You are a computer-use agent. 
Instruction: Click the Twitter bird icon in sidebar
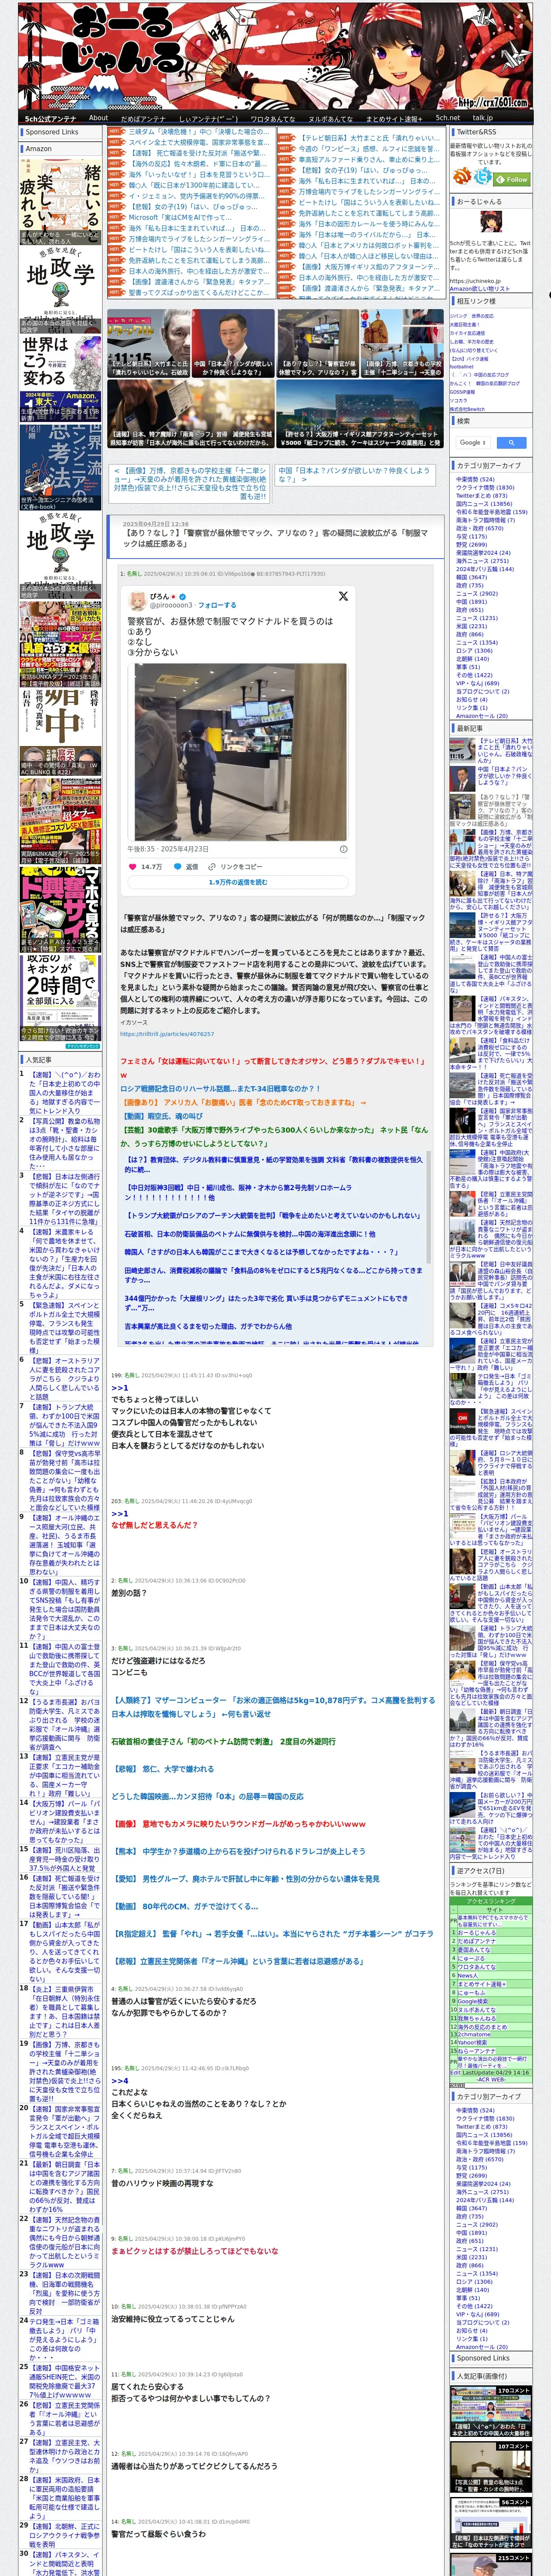click(484, 177)
